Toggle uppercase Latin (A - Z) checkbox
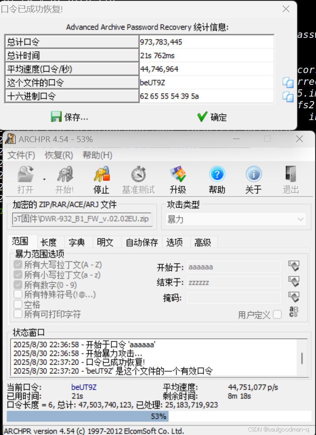Viewport: 316px width, 435px height. point(18,264)
